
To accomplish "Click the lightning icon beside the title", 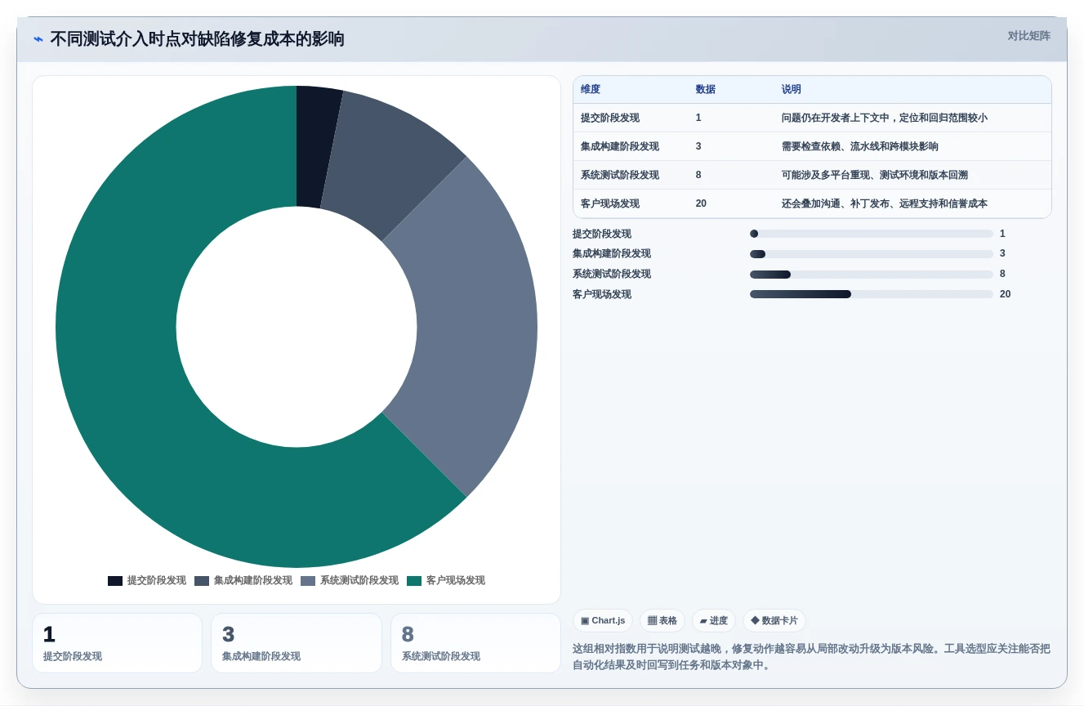I will pyautogui.click(x=38, y=39).
